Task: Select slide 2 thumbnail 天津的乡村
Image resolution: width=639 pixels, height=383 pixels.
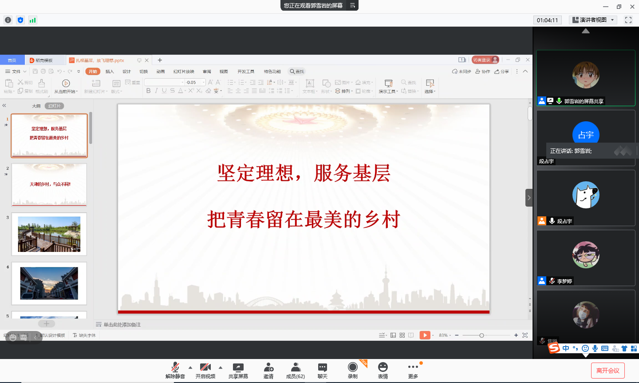Action: 49,184
